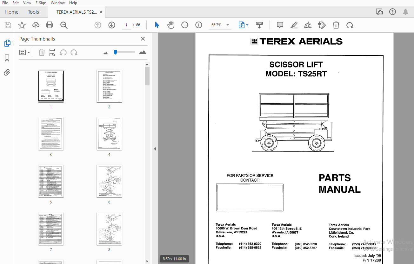
Task: Open the Edit menu
Action: point(15,3)
